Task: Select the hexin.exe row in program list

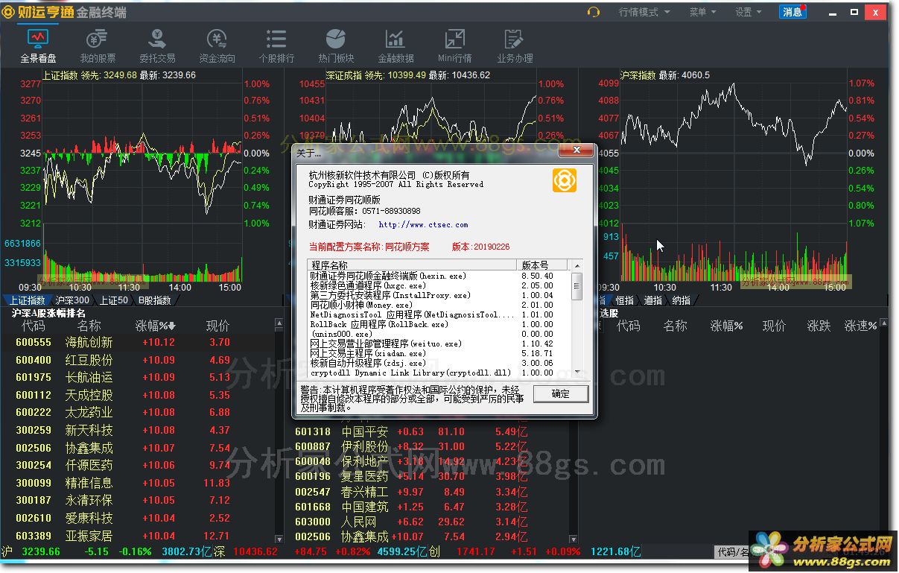Action: pyautogui.click(x=439, y=276)
